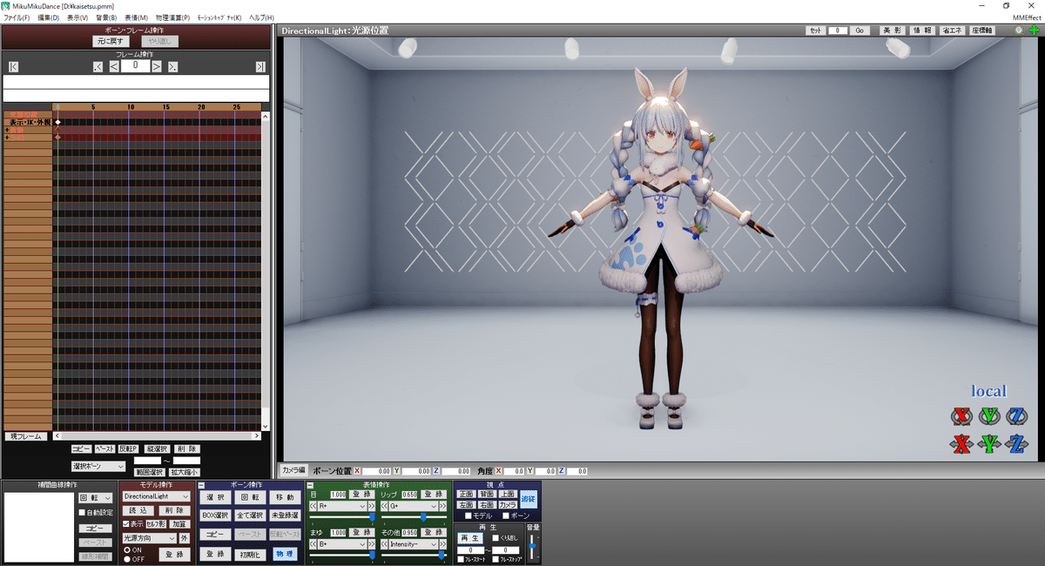
Task: Click the 省エネ power-save toolbar icon
Action: click(952, 30)
